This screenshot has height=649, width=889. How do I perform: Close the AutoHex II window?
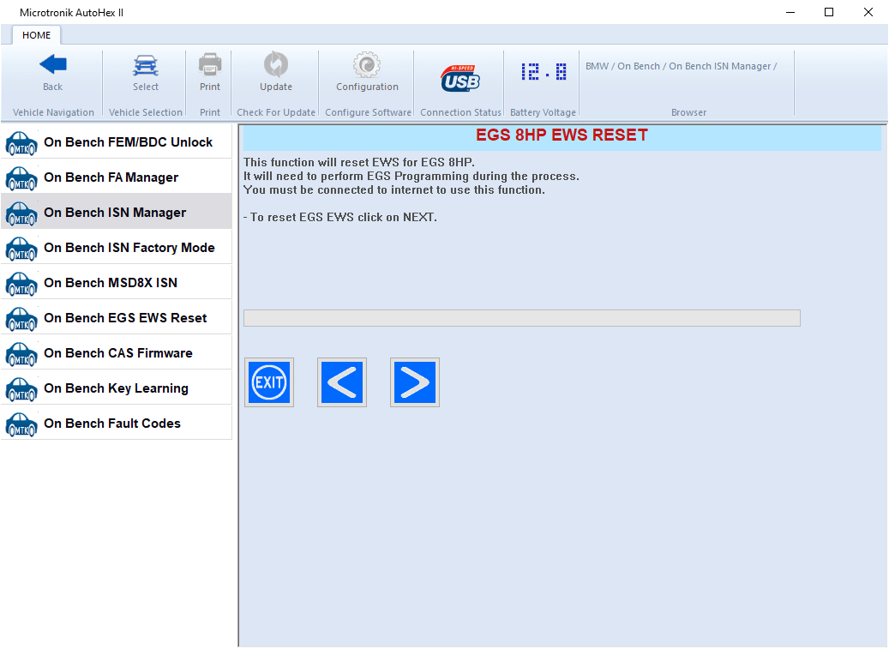pos(868,12)
